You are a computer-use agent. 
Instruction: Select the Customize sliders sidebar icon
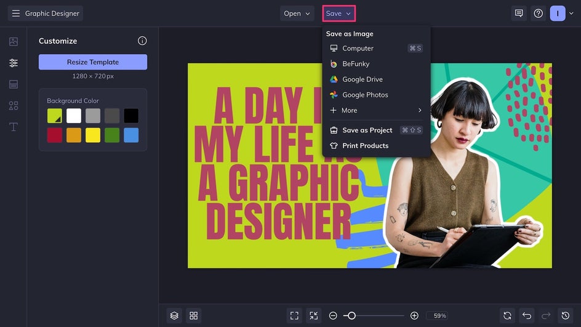pyautogui.click(x=14, y=63)
